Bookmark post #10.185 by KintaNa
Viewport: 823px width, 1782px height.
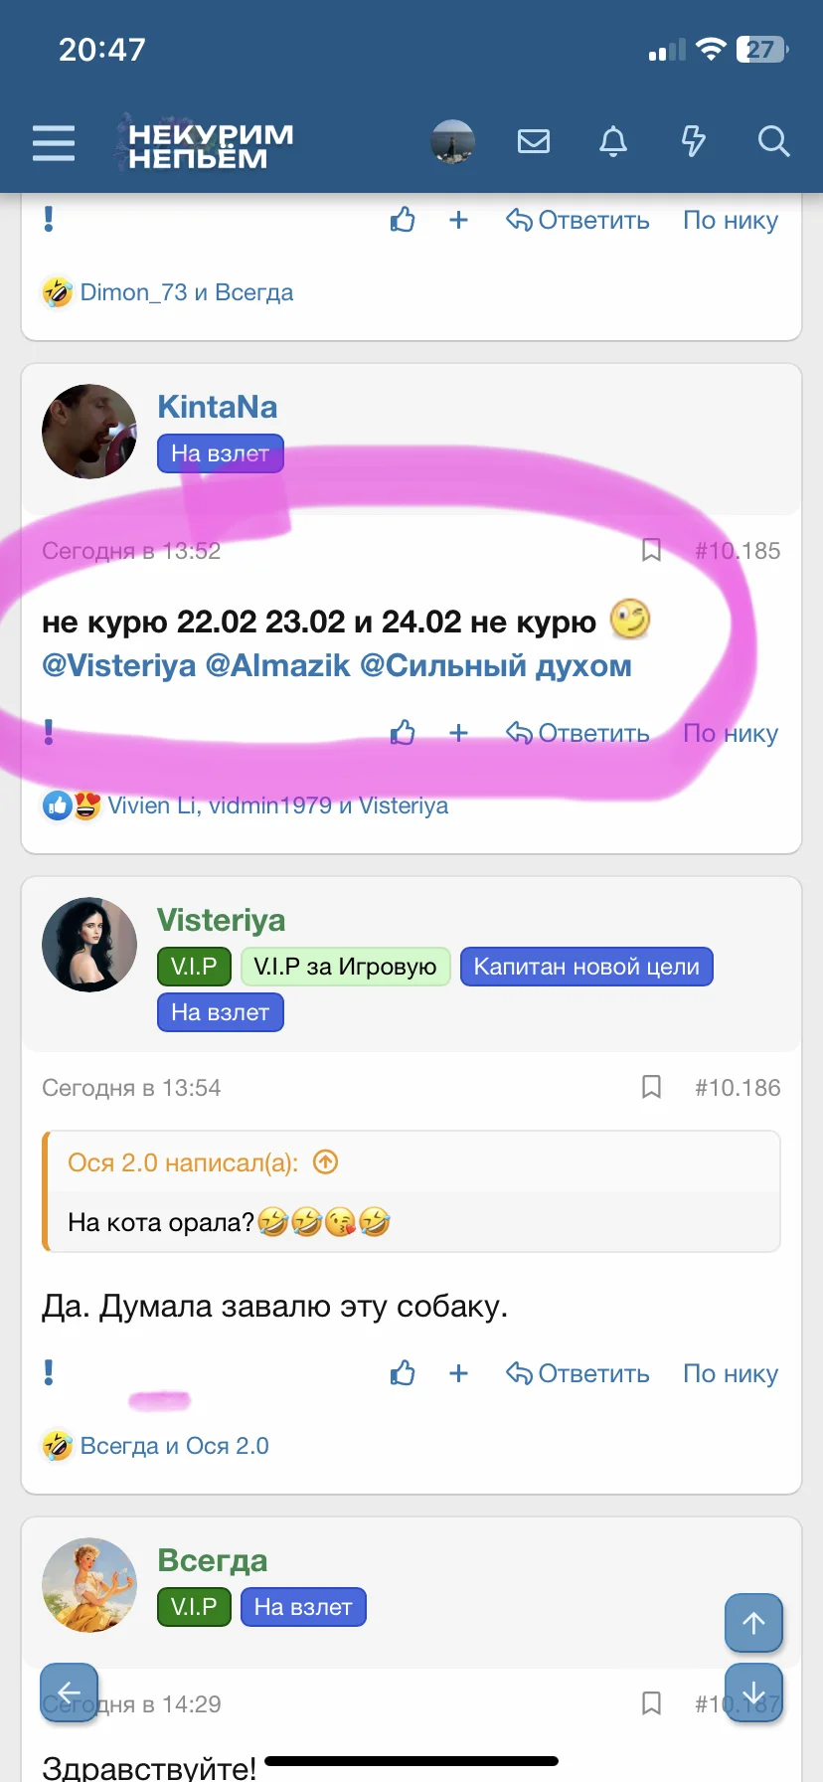pyautogui.click(x=651, y=550)
